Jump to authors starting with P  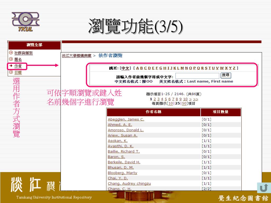point(195,68)
